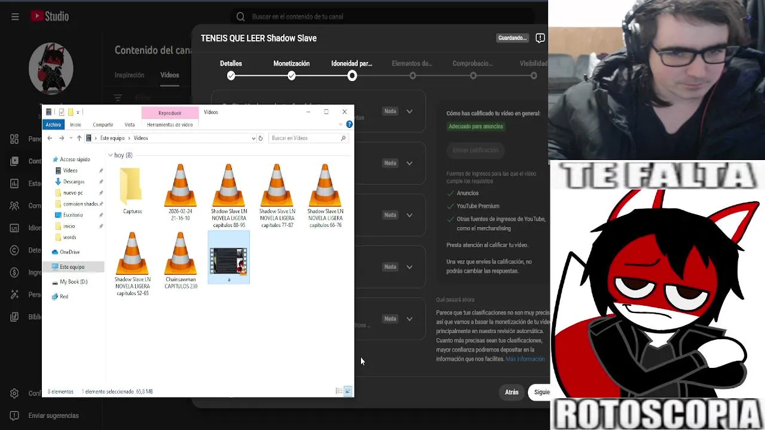The height and width of the screenshot is (430, 765).
Task: Select Shadow Slave capitulos 52-65 file
Action: coord(132,264)
